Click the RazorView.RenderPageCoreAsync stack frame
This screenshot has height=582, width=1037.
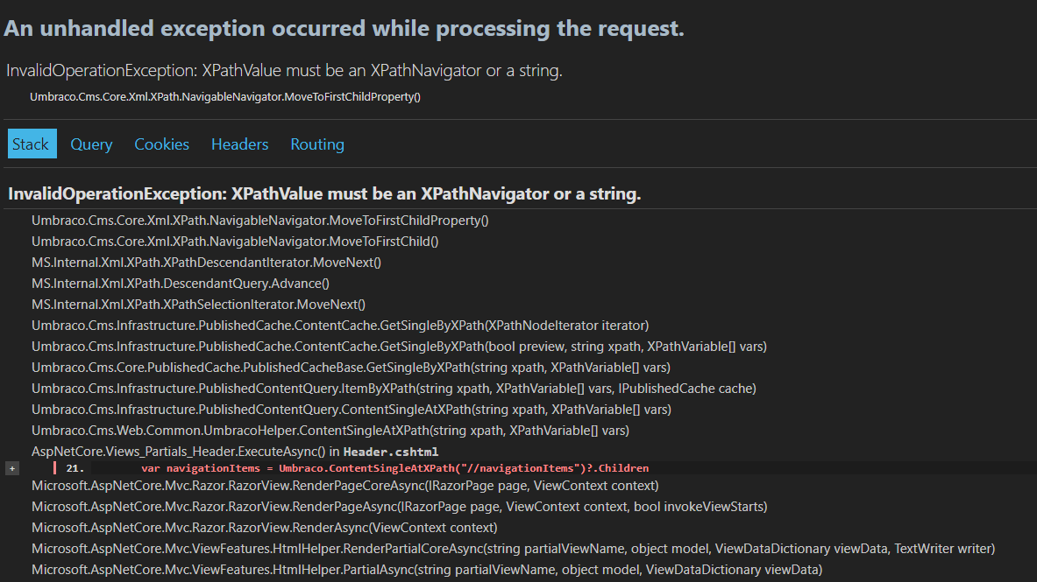click(x=344, y=486)
